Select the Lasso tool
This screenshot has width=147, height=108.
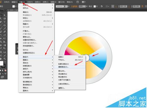point(5,18)
